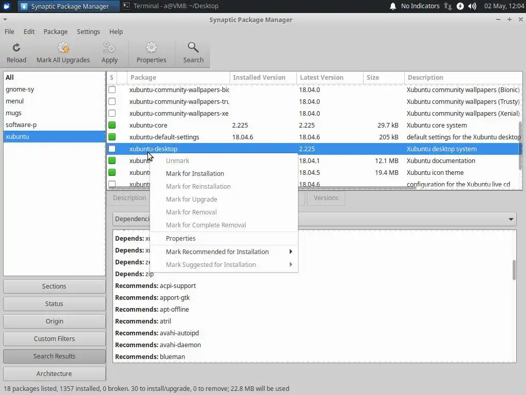Click the Mark All Upgrades icon
Image resolution: width=526 pixels, height=395 pixels.
tap(63, 48)
